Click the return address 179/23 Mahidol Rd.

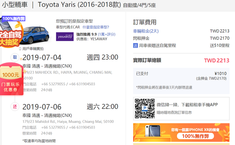click(x=68, y=122)
